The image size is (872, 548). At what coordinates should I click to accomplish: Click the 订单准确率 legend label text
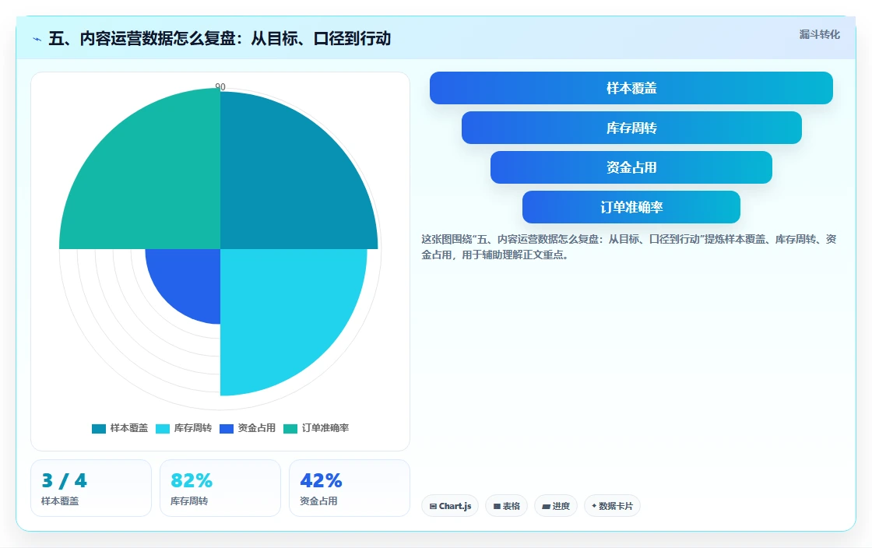(325, 428)
